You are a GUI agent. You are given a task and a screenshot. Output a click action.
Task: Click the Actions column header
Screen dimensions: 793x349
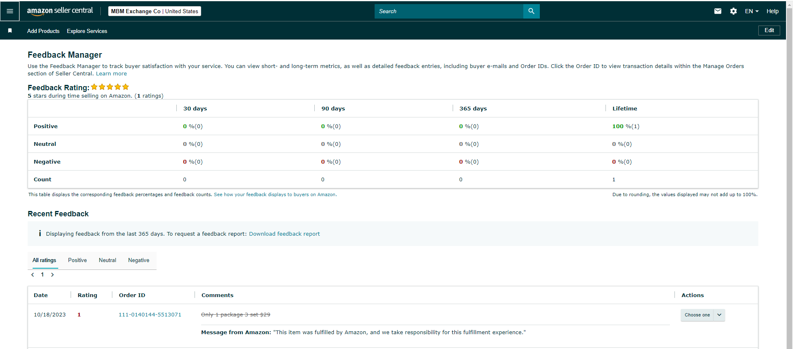tap(692, 295)
